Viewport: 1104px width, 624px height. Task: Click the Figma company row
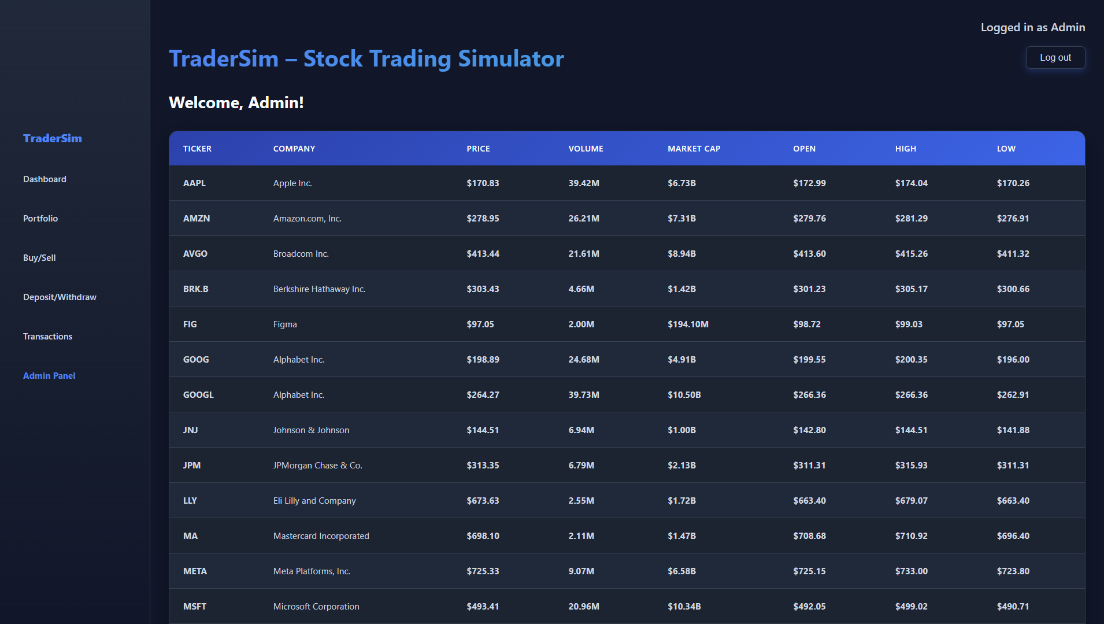(x=285, y=324)
